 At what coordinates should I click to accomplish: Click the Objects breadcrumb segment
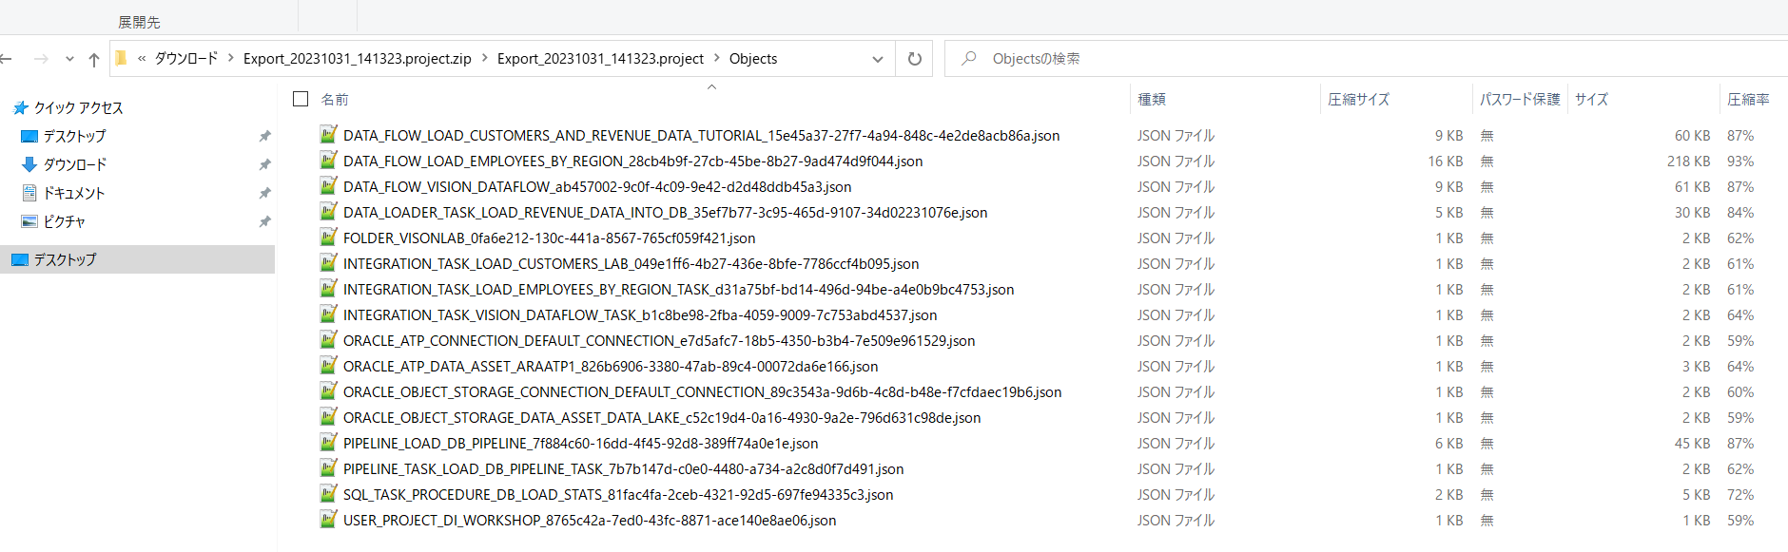point(753,58)
